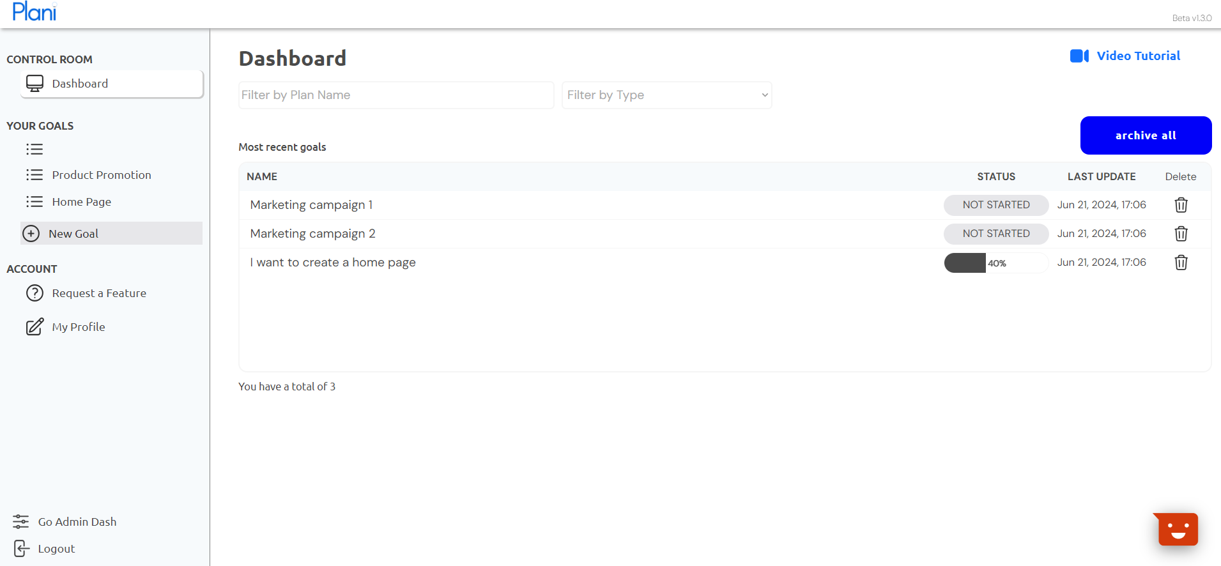Screen dimensions: 1221x566
Task: Click last update date of Marketing campaign 2
Action: tap(1102, 234)
